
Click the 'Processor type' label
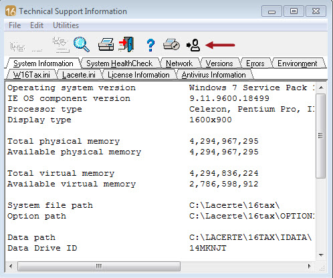[45, 109]
